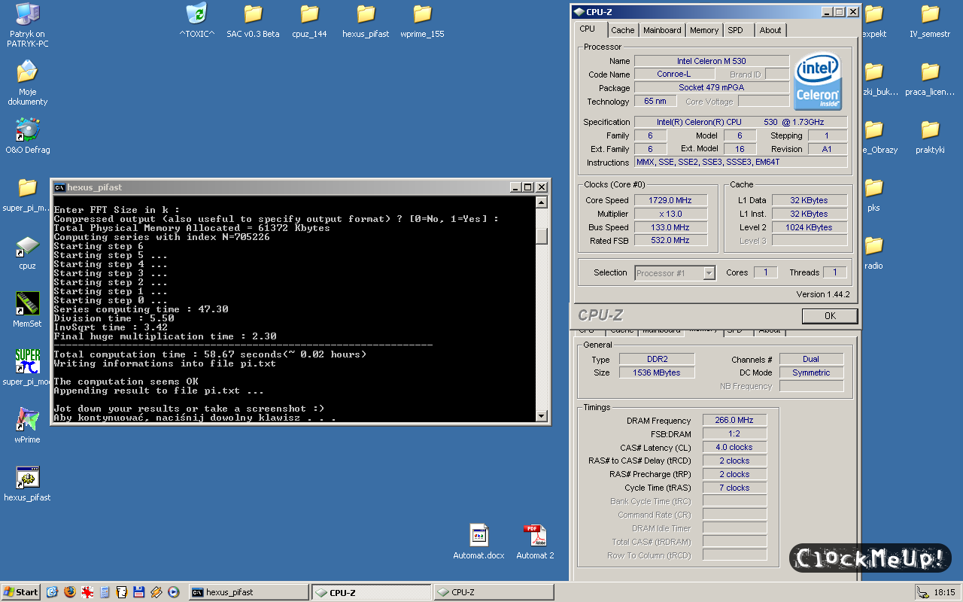Open the super_pi_m... folder icon
Viewport: 963px width, 602px height.
point(27,194)
